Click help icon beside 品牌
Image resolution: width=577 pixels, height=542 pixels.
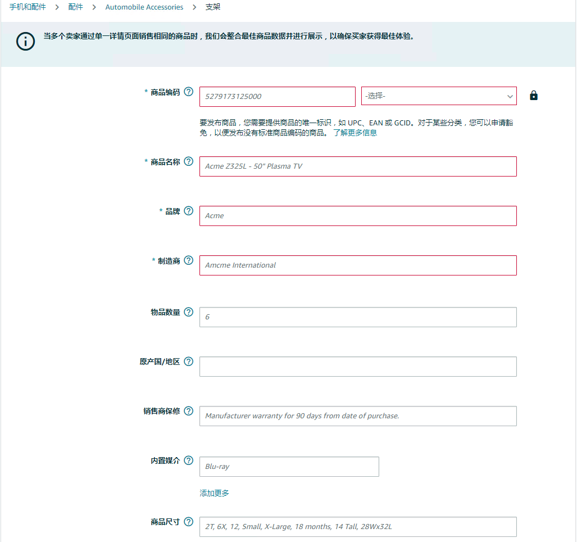pos(188,211)
